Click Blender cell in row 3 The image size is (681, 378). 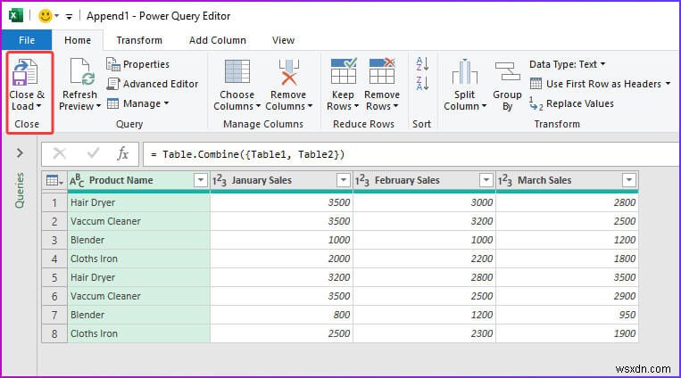(139, 240)
